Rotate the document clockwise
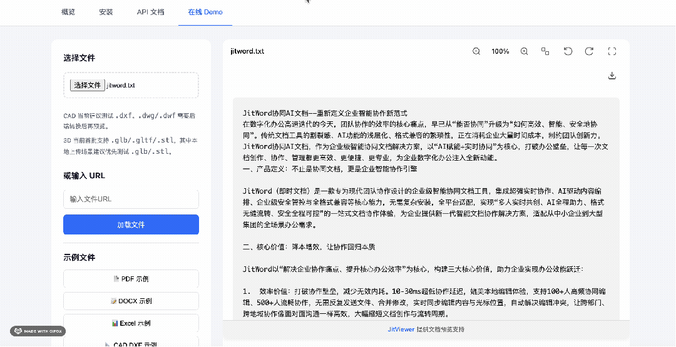The image size is (676, 347). tap(590, 51)
